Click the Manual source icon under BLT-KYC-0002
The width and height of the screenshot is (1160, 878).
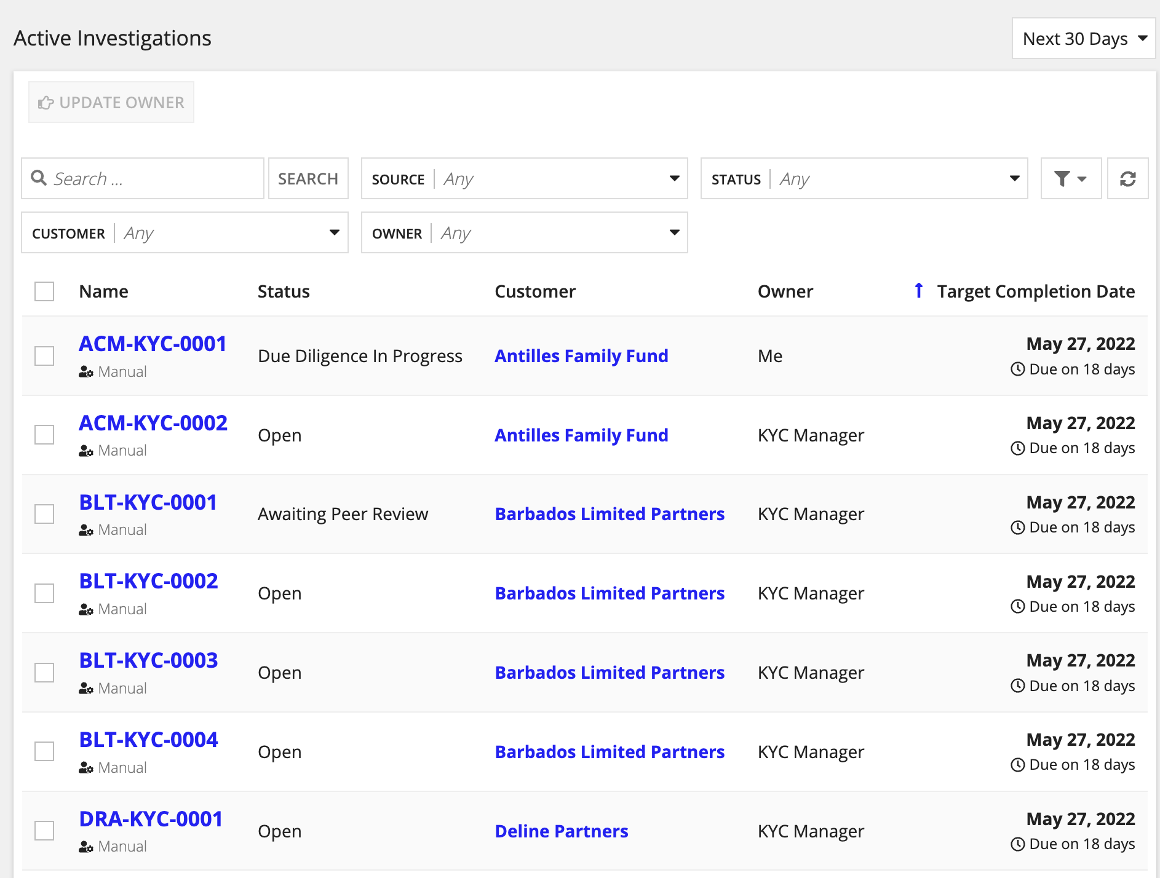coord(86,609)
